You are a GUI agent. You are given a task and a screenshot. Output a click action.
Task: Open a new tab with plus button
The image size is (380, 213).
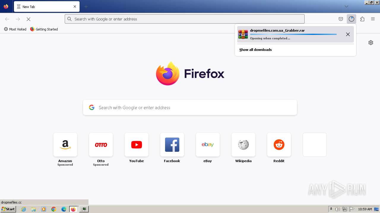click(86, 7)
